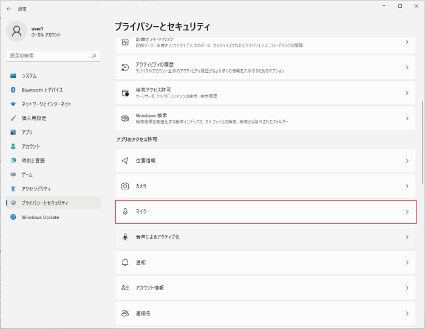
Task: Click the カメラ camera icon
Action: [125, 186]
